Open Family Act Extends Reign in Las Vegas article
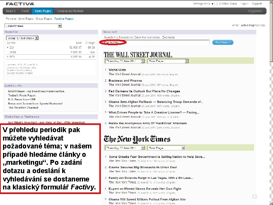 click(151, 178)
